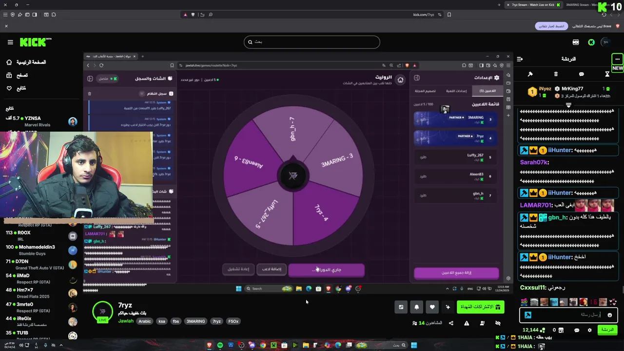
Task: Click the newspaper icon under stream
Action: pos(401,307)
